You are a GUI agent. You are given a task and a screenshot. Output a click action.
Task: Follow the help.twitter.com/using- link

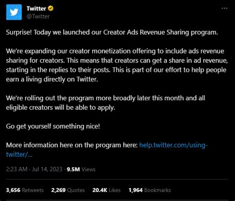[x=174, y=145]
